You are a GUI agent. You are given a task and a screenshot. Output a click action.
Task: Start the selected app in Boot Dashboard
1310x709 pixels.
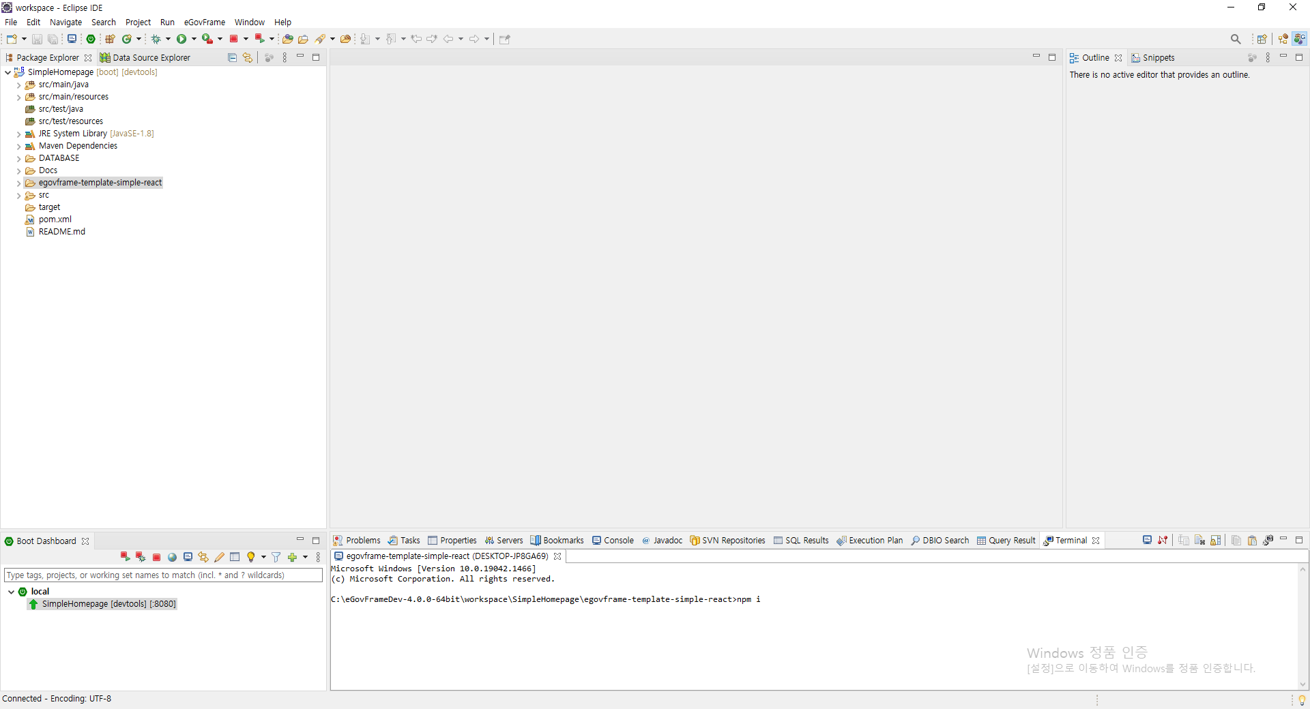125,557
